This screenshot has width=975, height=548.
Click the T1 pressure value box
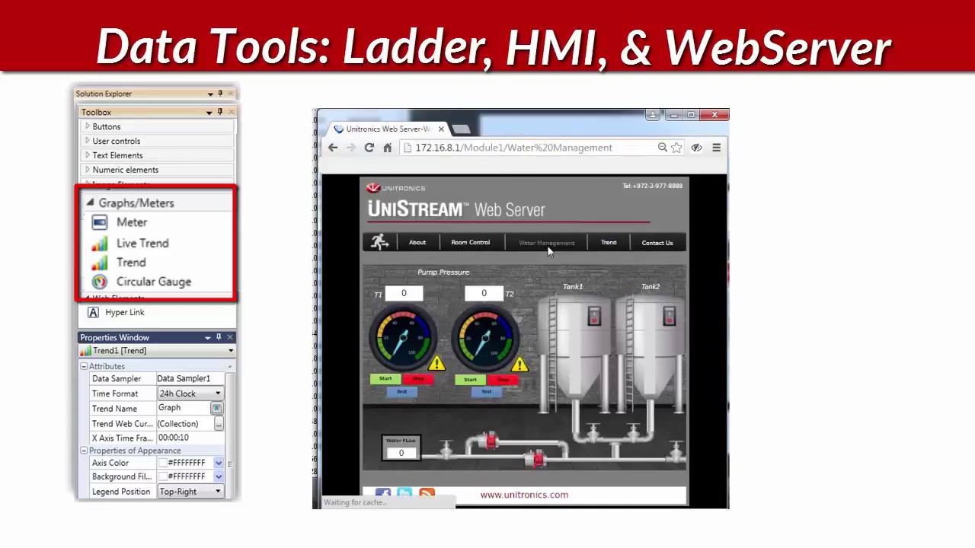click(x=404, y=293)
